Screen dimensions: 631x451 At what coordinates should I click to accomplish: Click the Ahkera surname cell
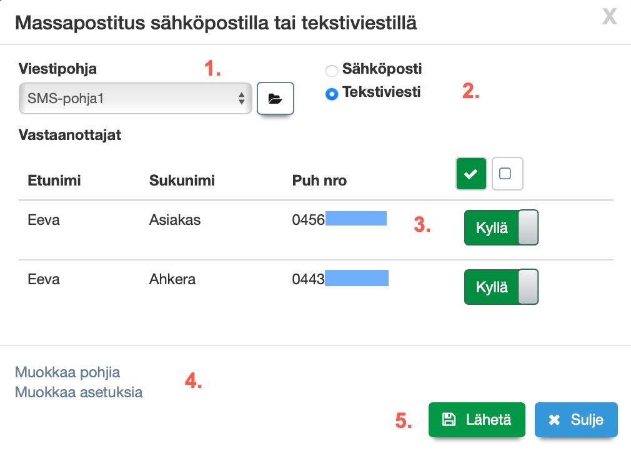tap(172, 279)
